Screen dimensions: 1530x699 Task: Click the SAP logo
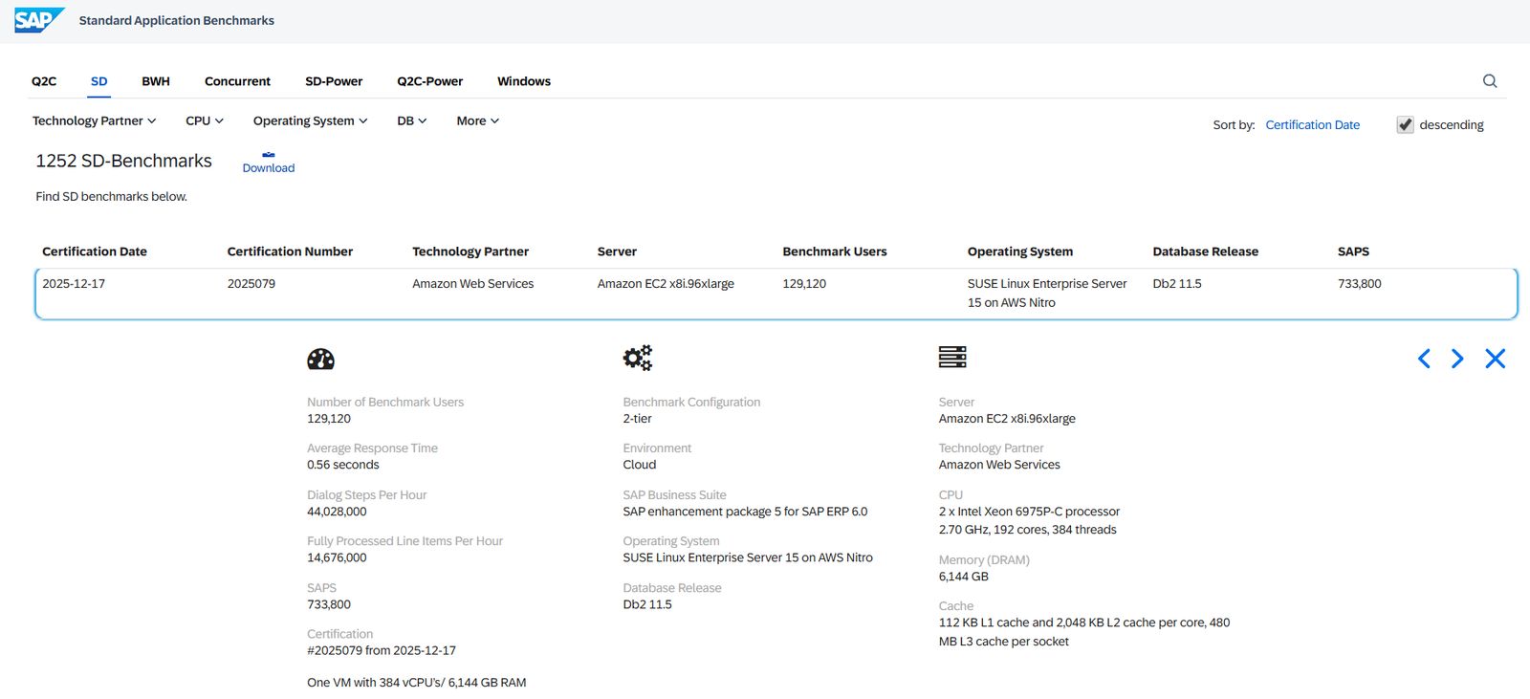[39, 20]
